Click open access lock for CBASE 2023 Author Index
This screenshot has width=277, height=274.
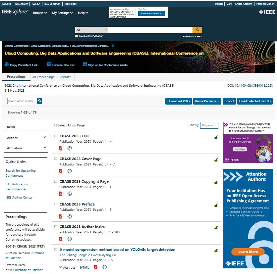[x=216, y=228]
